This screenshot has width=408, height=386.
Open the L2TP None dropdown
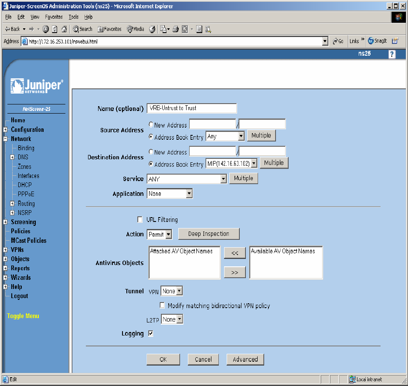[x=172, y=319]
